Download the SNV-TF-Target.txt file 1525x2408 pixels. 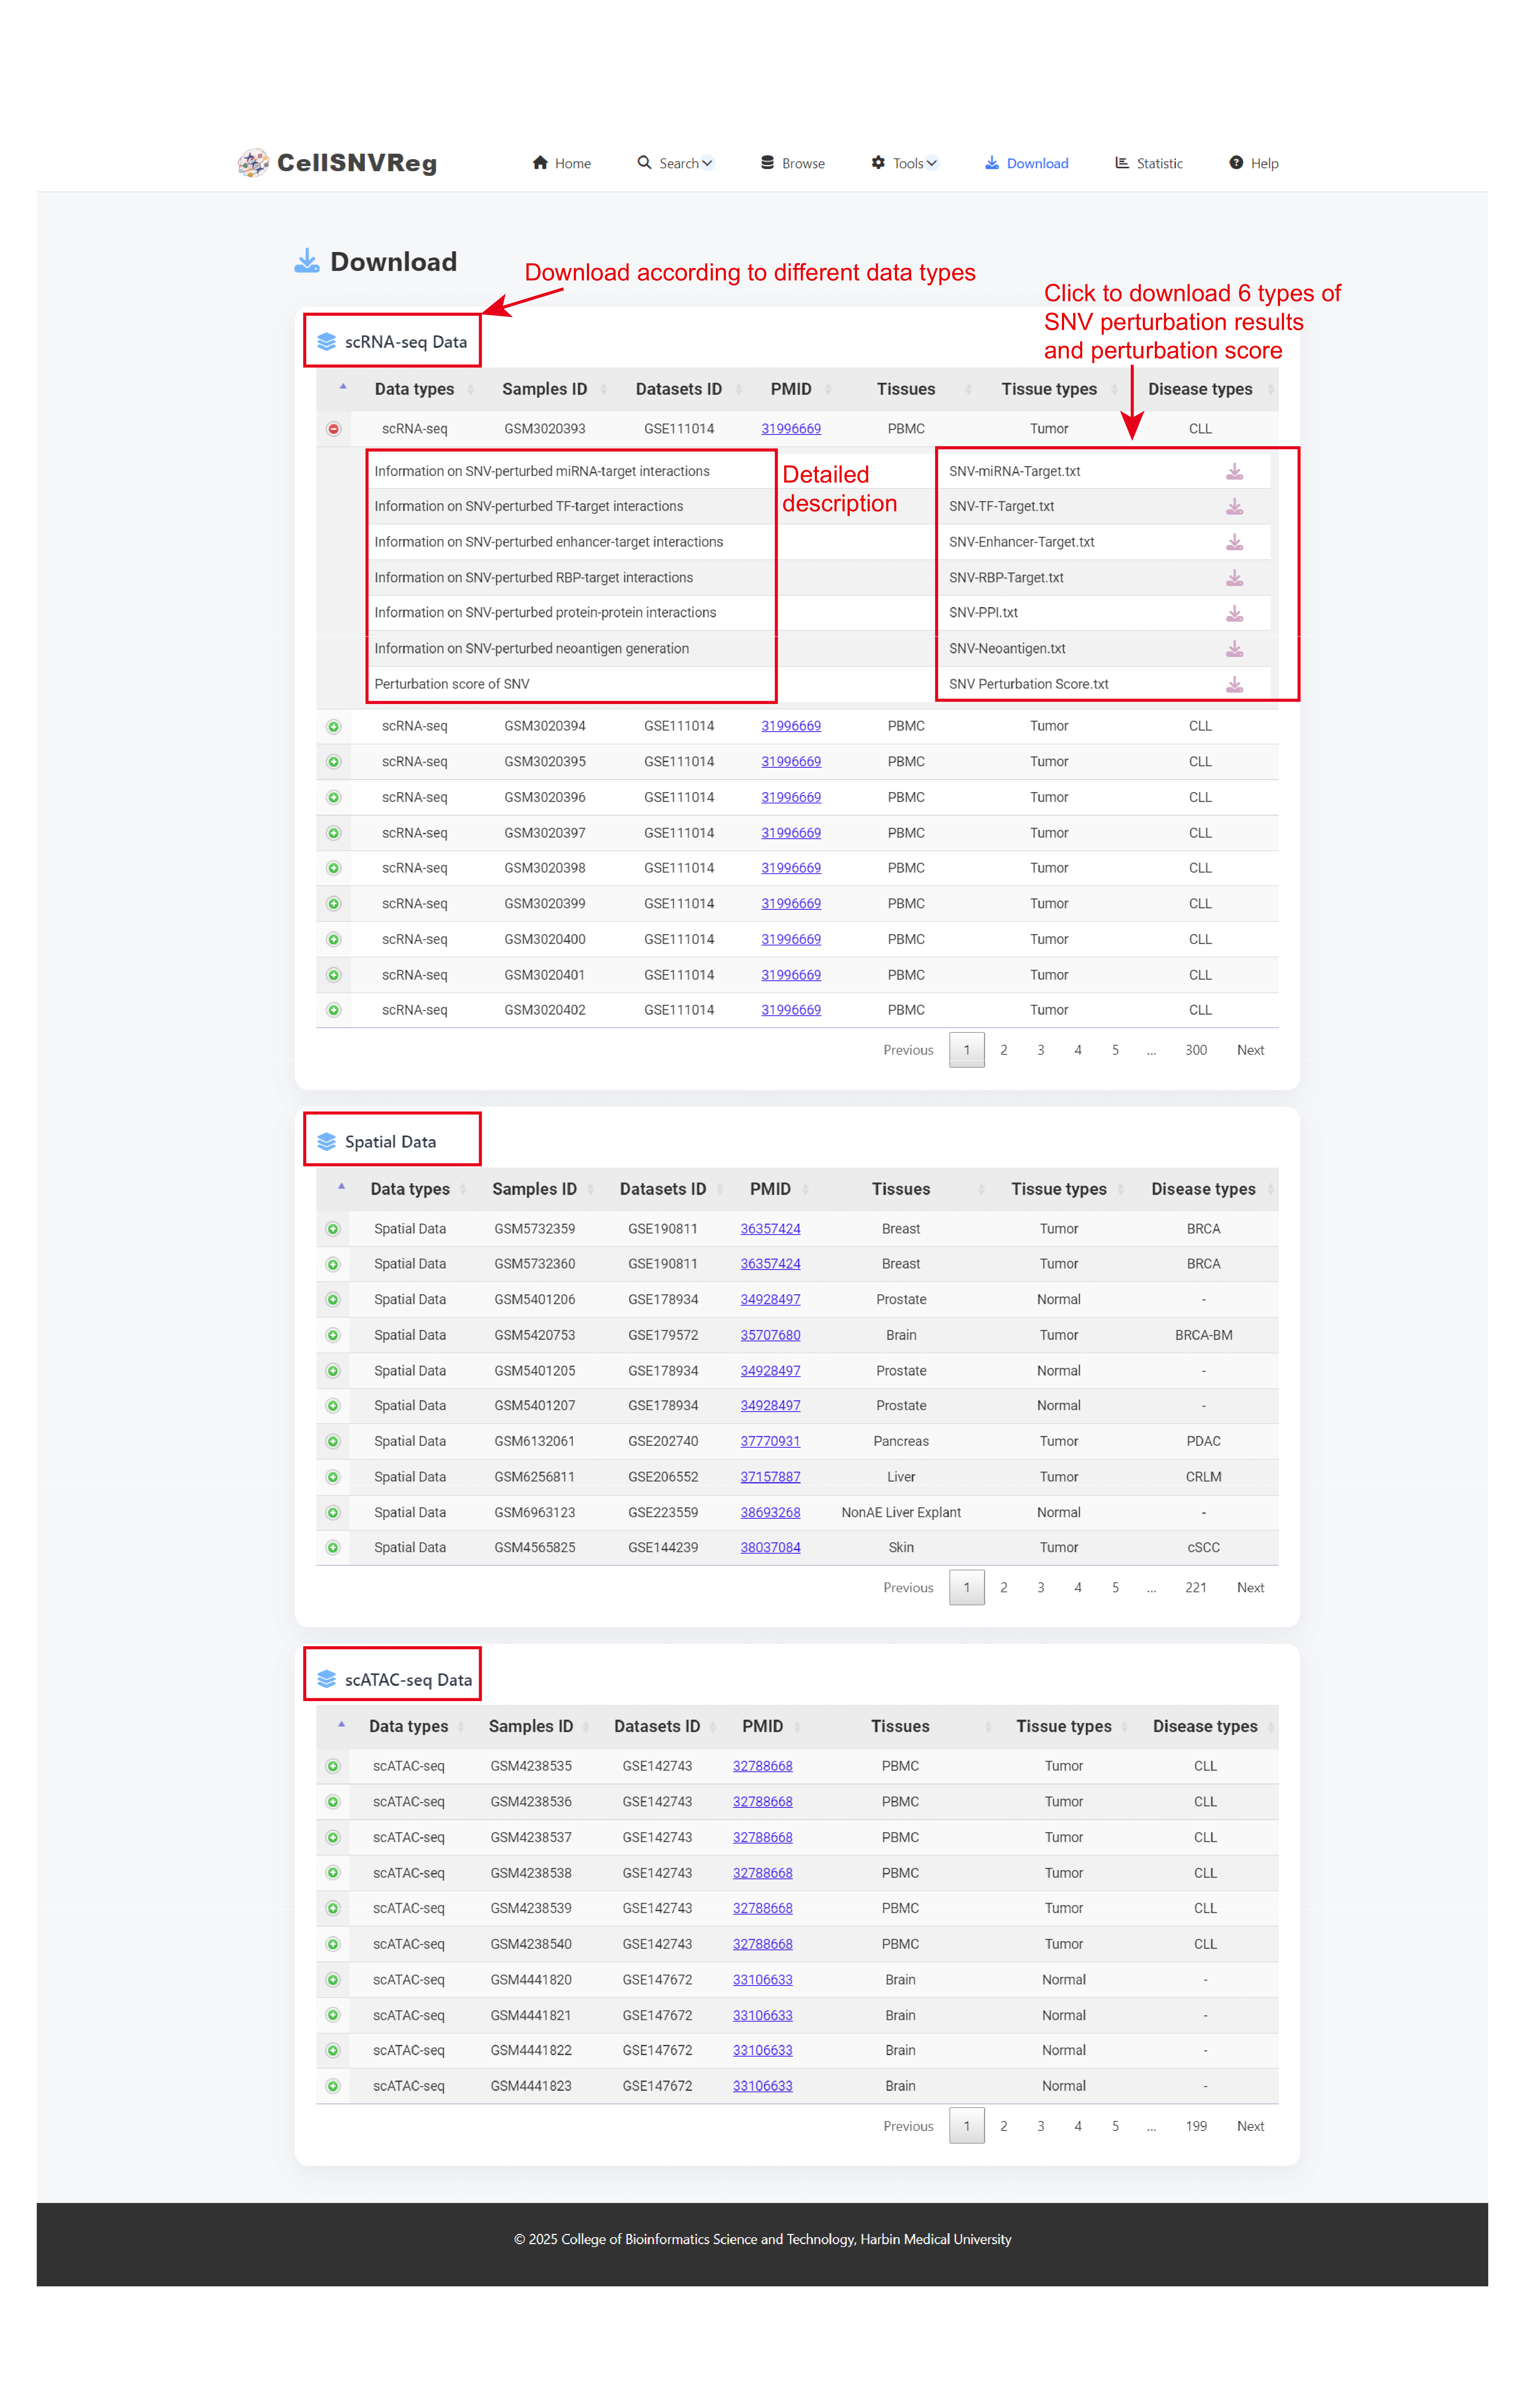point(1234,507)
